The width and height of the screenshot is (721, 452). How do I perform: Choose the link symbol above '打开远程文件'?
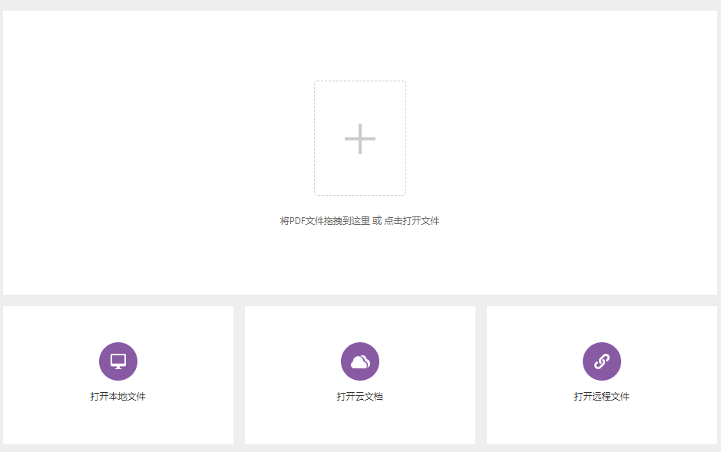[x=602, y=361]
